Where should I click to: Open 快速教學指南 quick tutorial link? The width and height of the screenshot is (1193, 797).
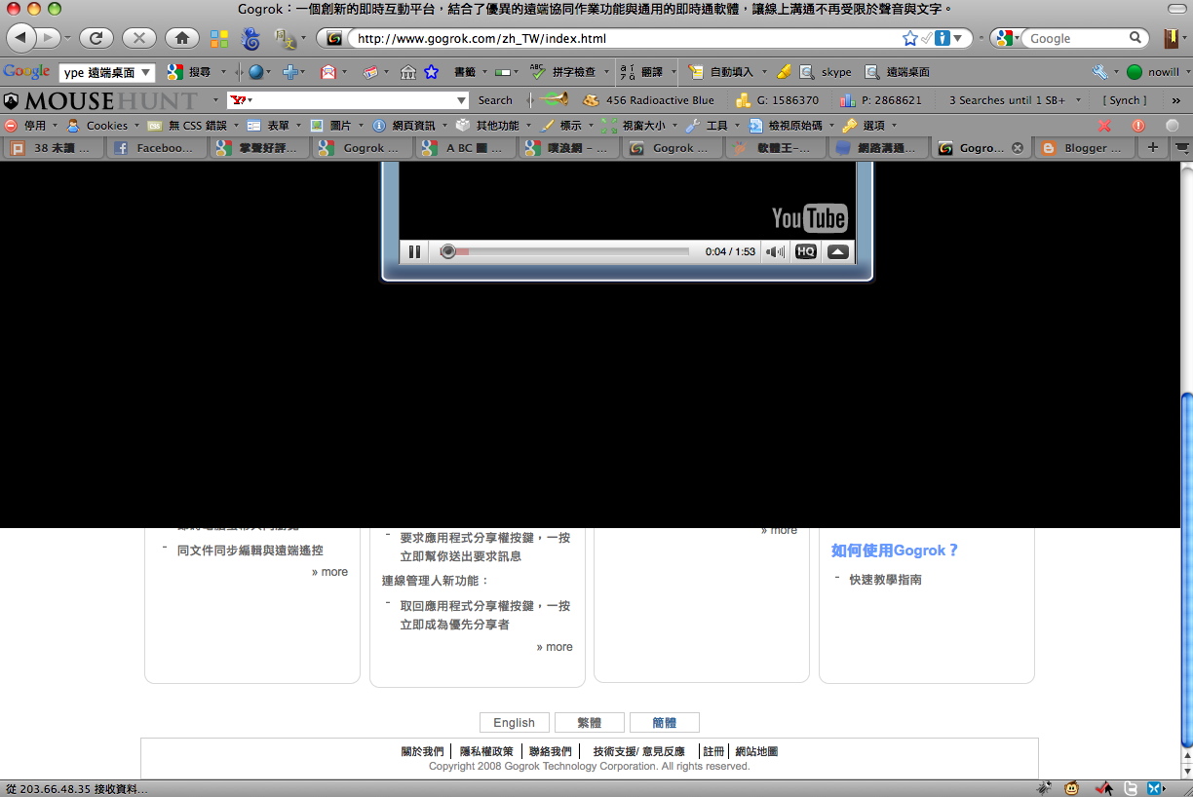click(885, 580)
